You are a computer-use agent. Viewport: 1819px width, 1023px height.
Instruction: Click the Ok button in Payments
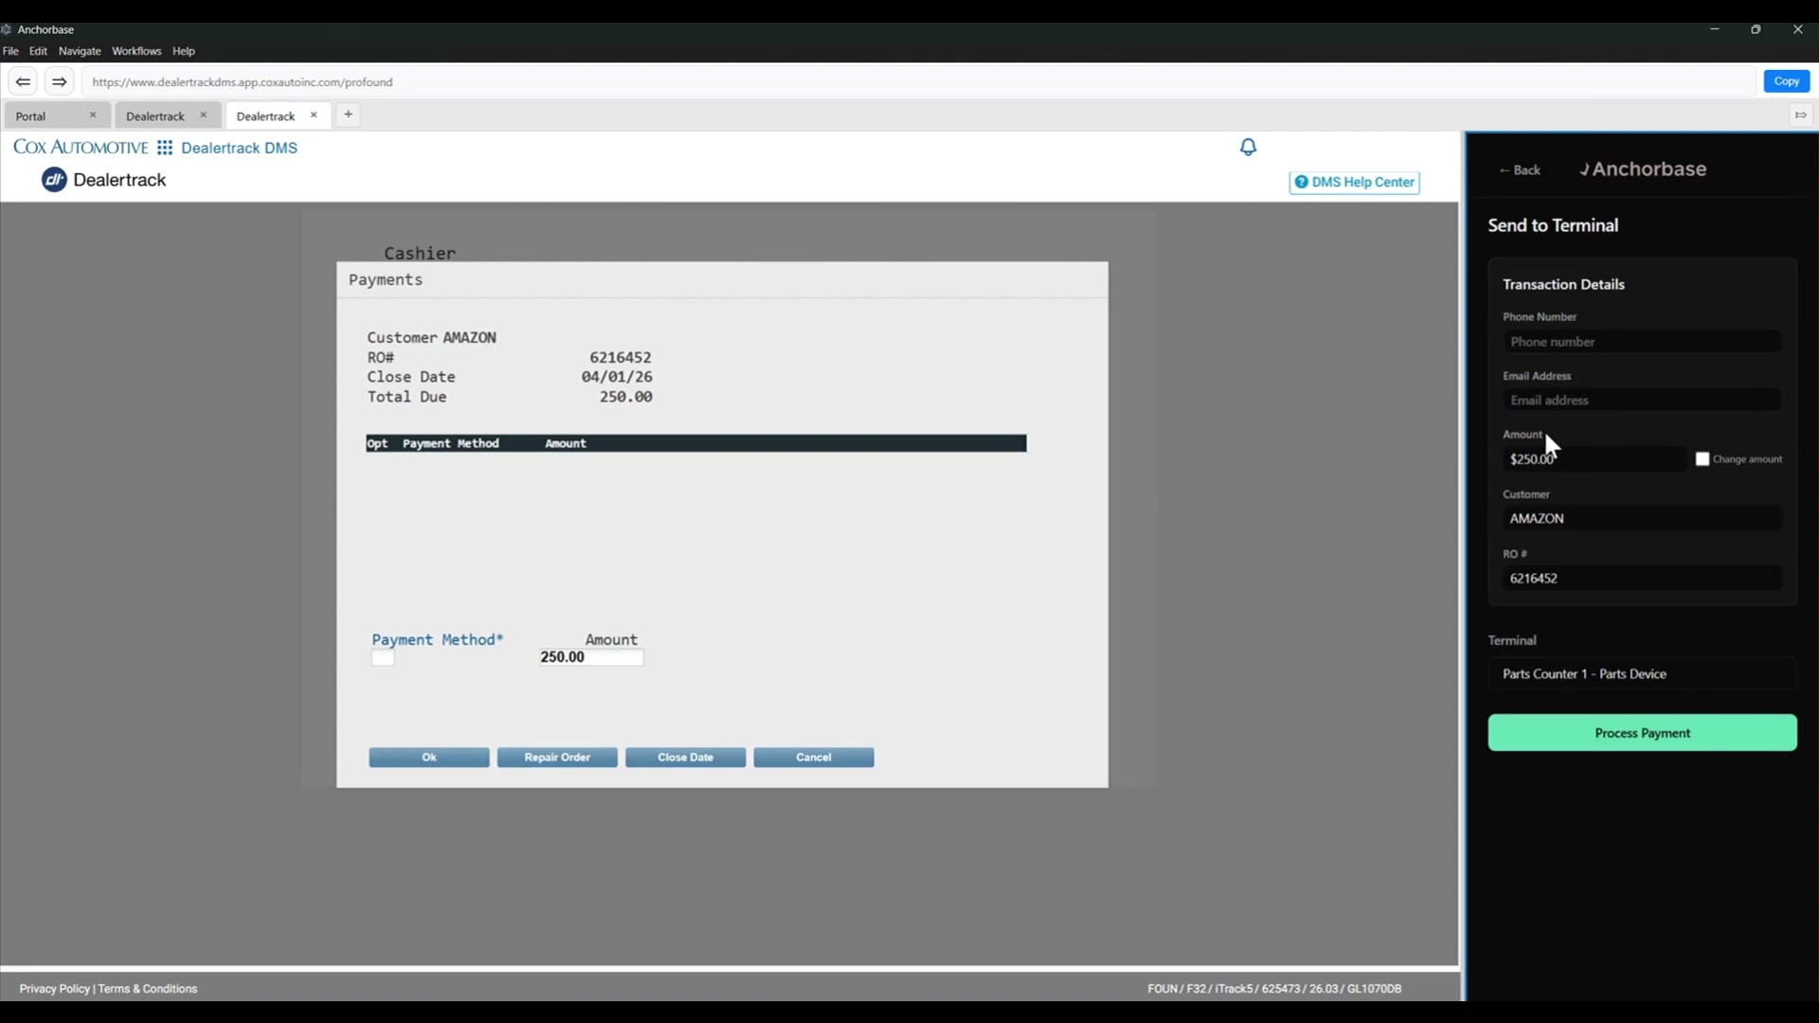(x=429, y=758)
